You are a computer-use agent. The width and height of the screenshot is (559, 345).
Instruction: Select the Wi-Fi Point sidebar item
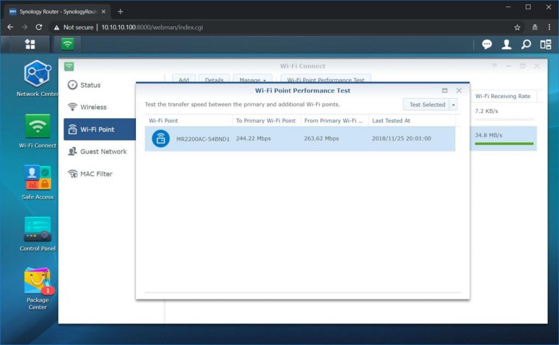[x=100, y=129]
